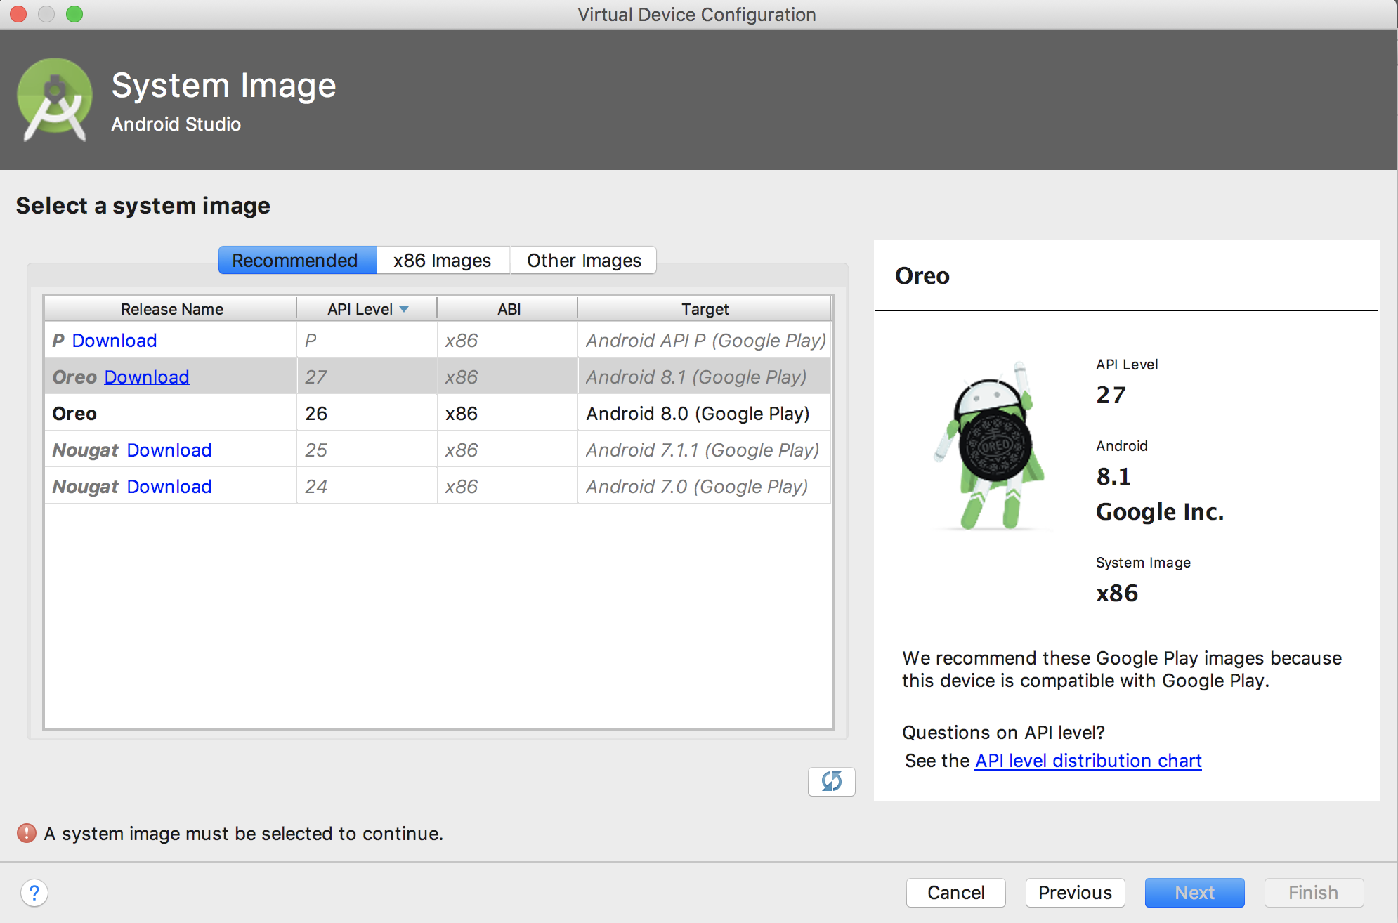1398x923 pixels.
Task: Click the red error warning icon
Action: [27, 833]
